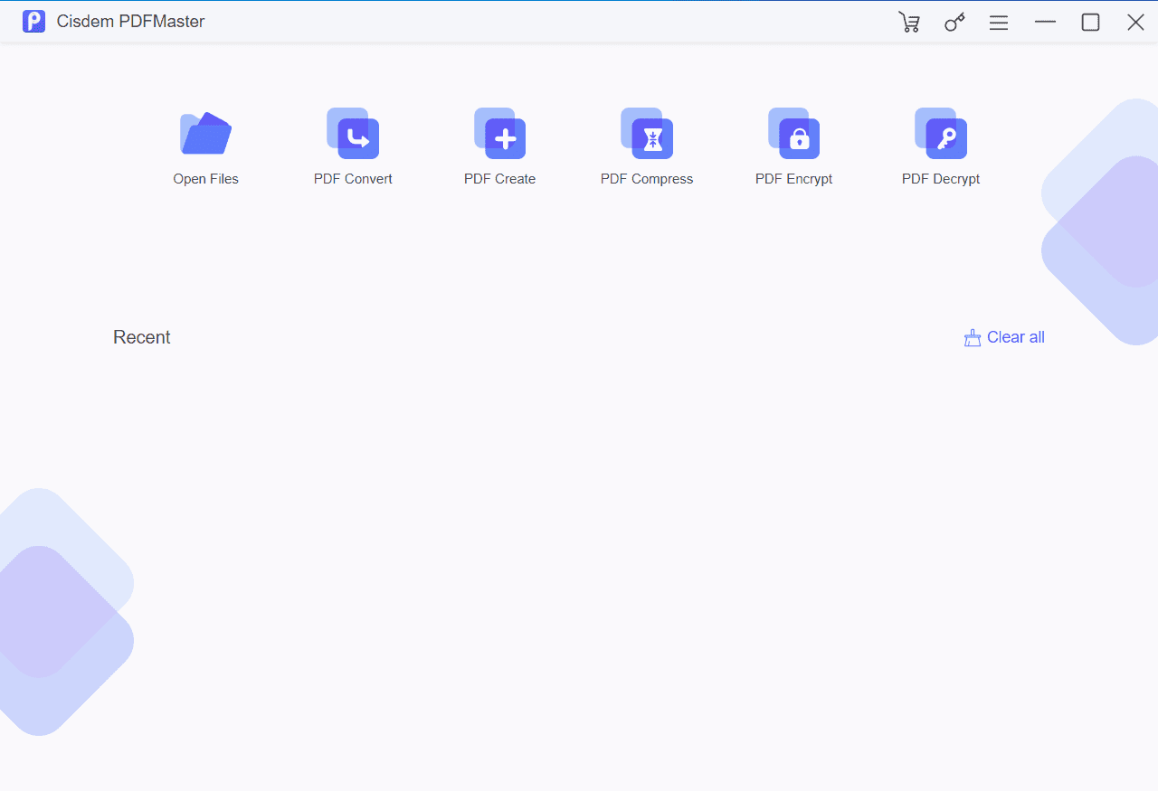1158x791 pixels.
Task: Click the PDF Convert label
Action: pyautogui.click(x=353, y=179)
